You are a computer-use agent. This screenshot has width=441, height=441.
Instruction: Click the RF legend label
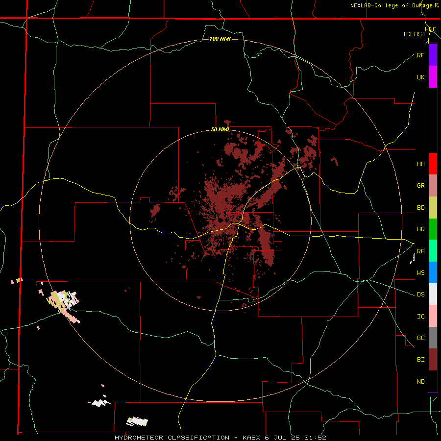(x=420, y=55)
